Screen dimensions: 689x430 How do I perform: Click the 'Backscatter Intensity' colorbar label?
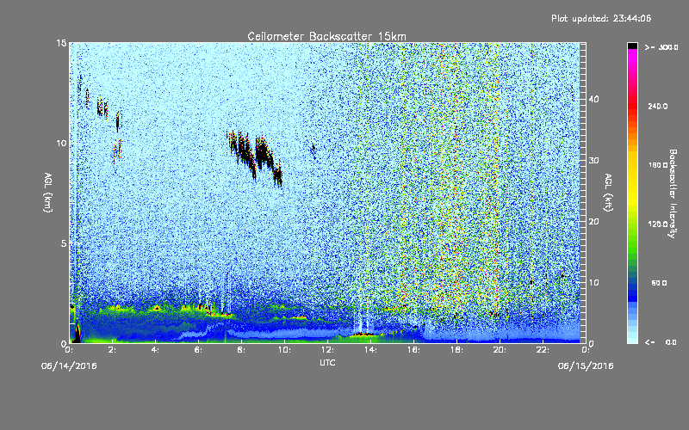tap(673, 193)
